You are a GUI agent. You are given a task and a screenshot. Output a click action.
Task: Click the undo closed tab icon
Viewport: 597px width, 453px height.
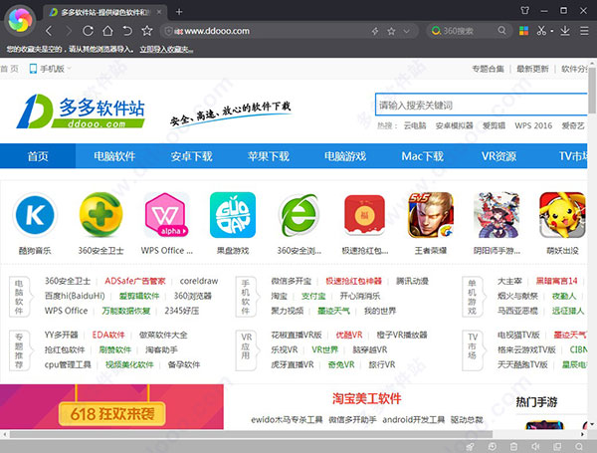(127, 31)
